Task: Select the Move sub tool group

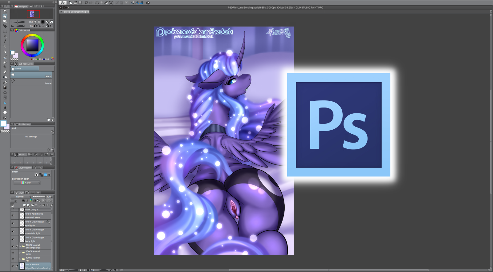Action: pyautogui.click(x=25, y=68)
